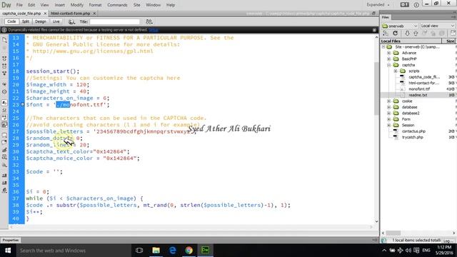Switch to Split view

pos(26,21)
